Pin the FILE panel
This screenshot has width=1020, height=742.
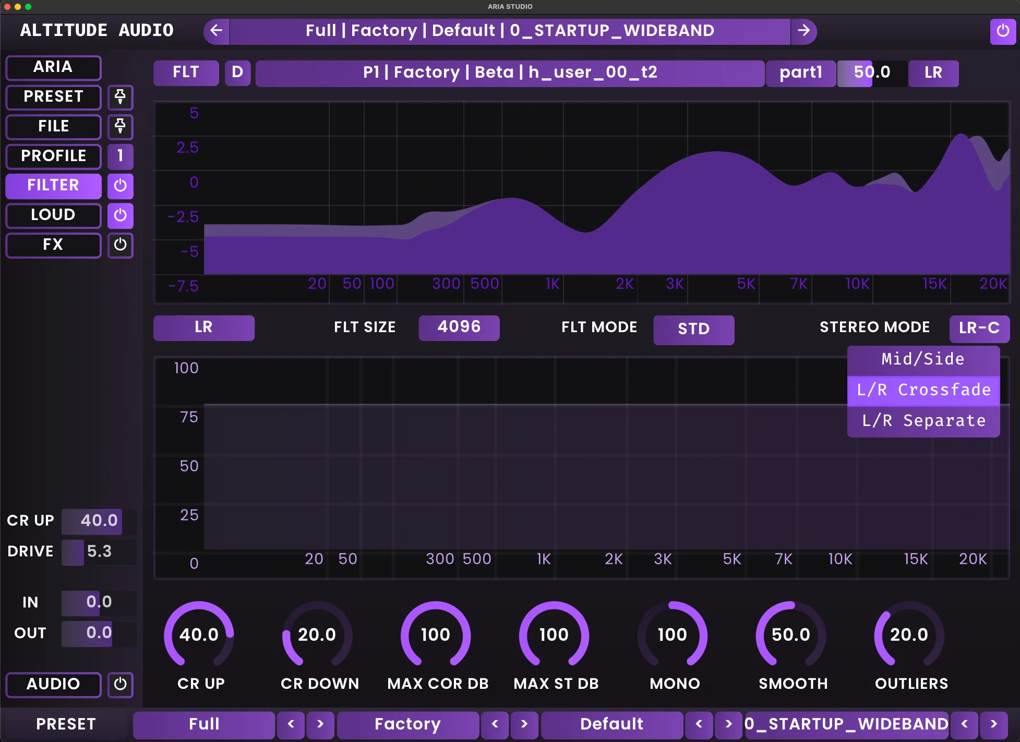pyautogui.click(x=121, y=127)
